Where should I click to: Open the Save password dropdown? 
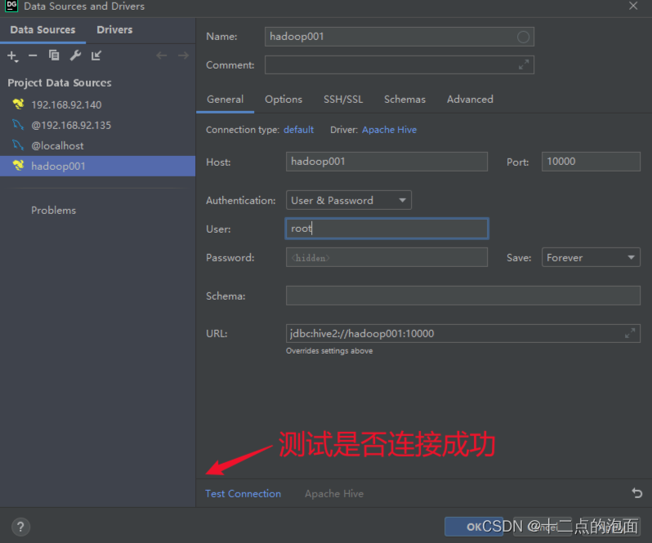[591, 257]
